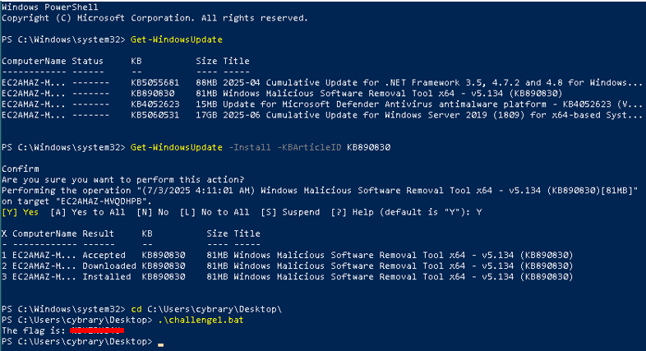The image size is (646, 351).
Task: Click the Installed result text
Action: (107, 276)
